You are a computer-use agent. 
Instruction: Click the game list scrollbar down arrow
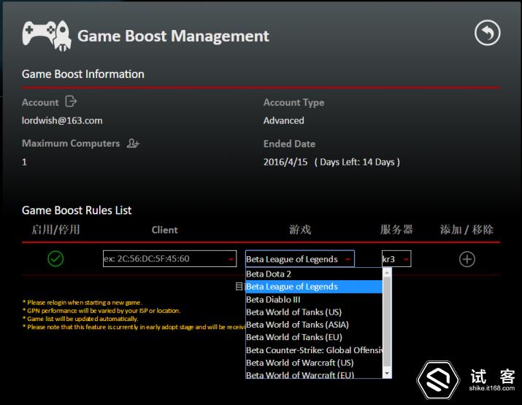coord(387,374)
